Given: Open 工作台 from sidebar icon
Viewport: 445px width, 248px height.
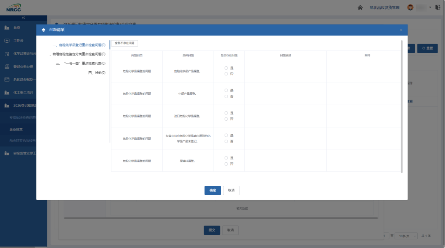Looking at the screenshot, I should coord(7,40).
